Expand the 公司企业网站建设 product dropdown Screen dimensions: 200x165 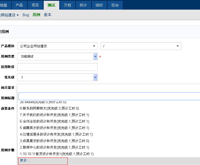[57, 46]
